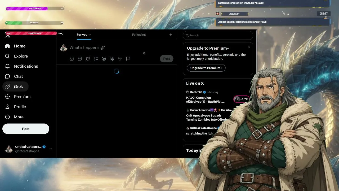Viewport: 339px width, 191px height.
Task: Schedule a post with the calendar-clock icon
Action: click(x=112, y=59)
